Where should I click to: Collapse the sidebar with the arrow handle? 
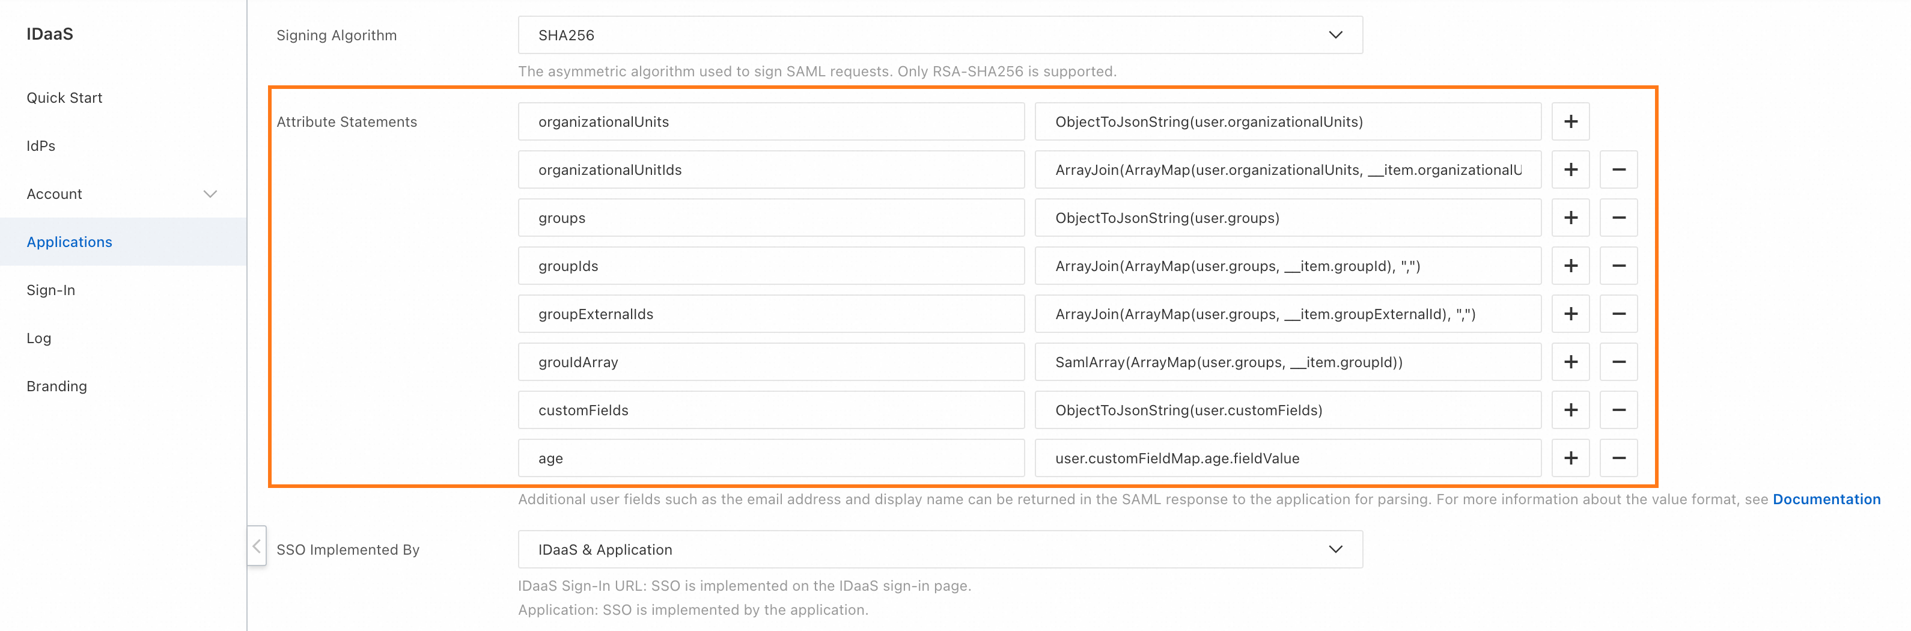(x=257, y=546)
